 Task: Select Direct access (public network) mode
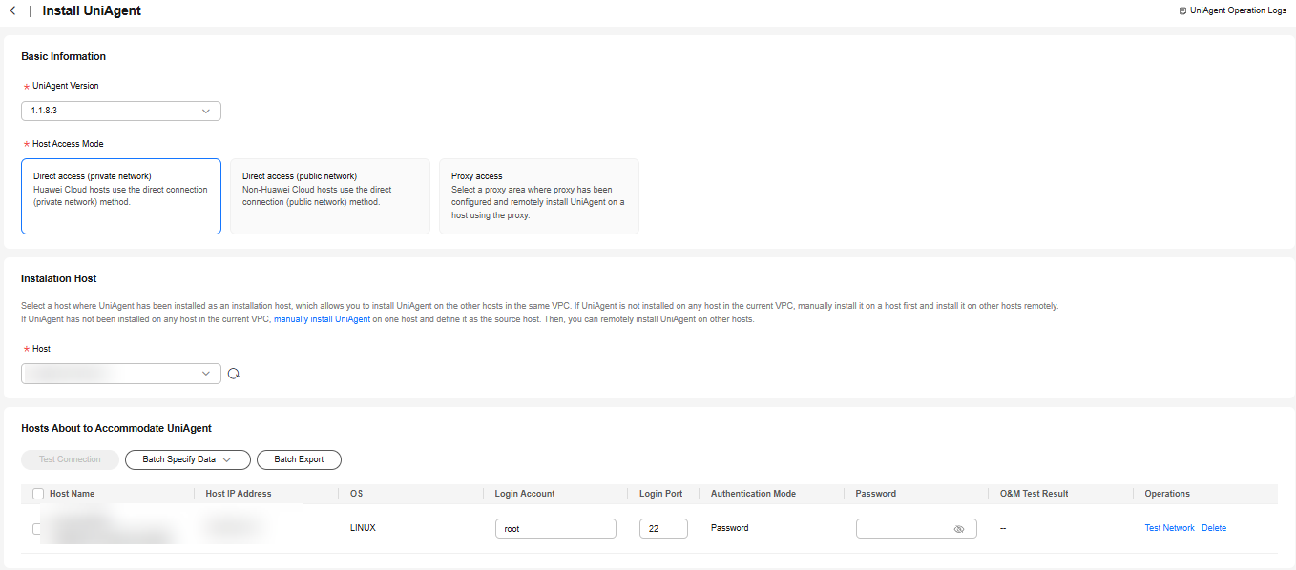330,196
